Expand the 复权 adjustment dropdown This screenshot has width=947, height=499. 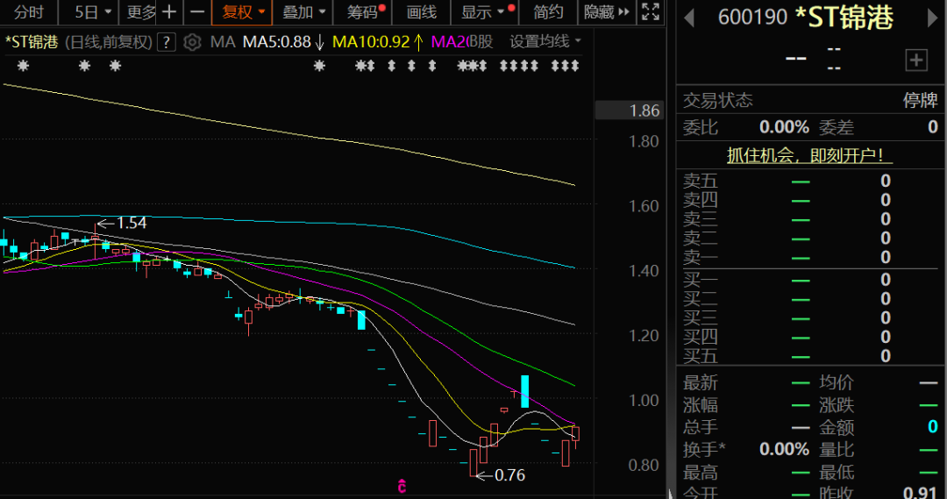[x=243, y=12]
